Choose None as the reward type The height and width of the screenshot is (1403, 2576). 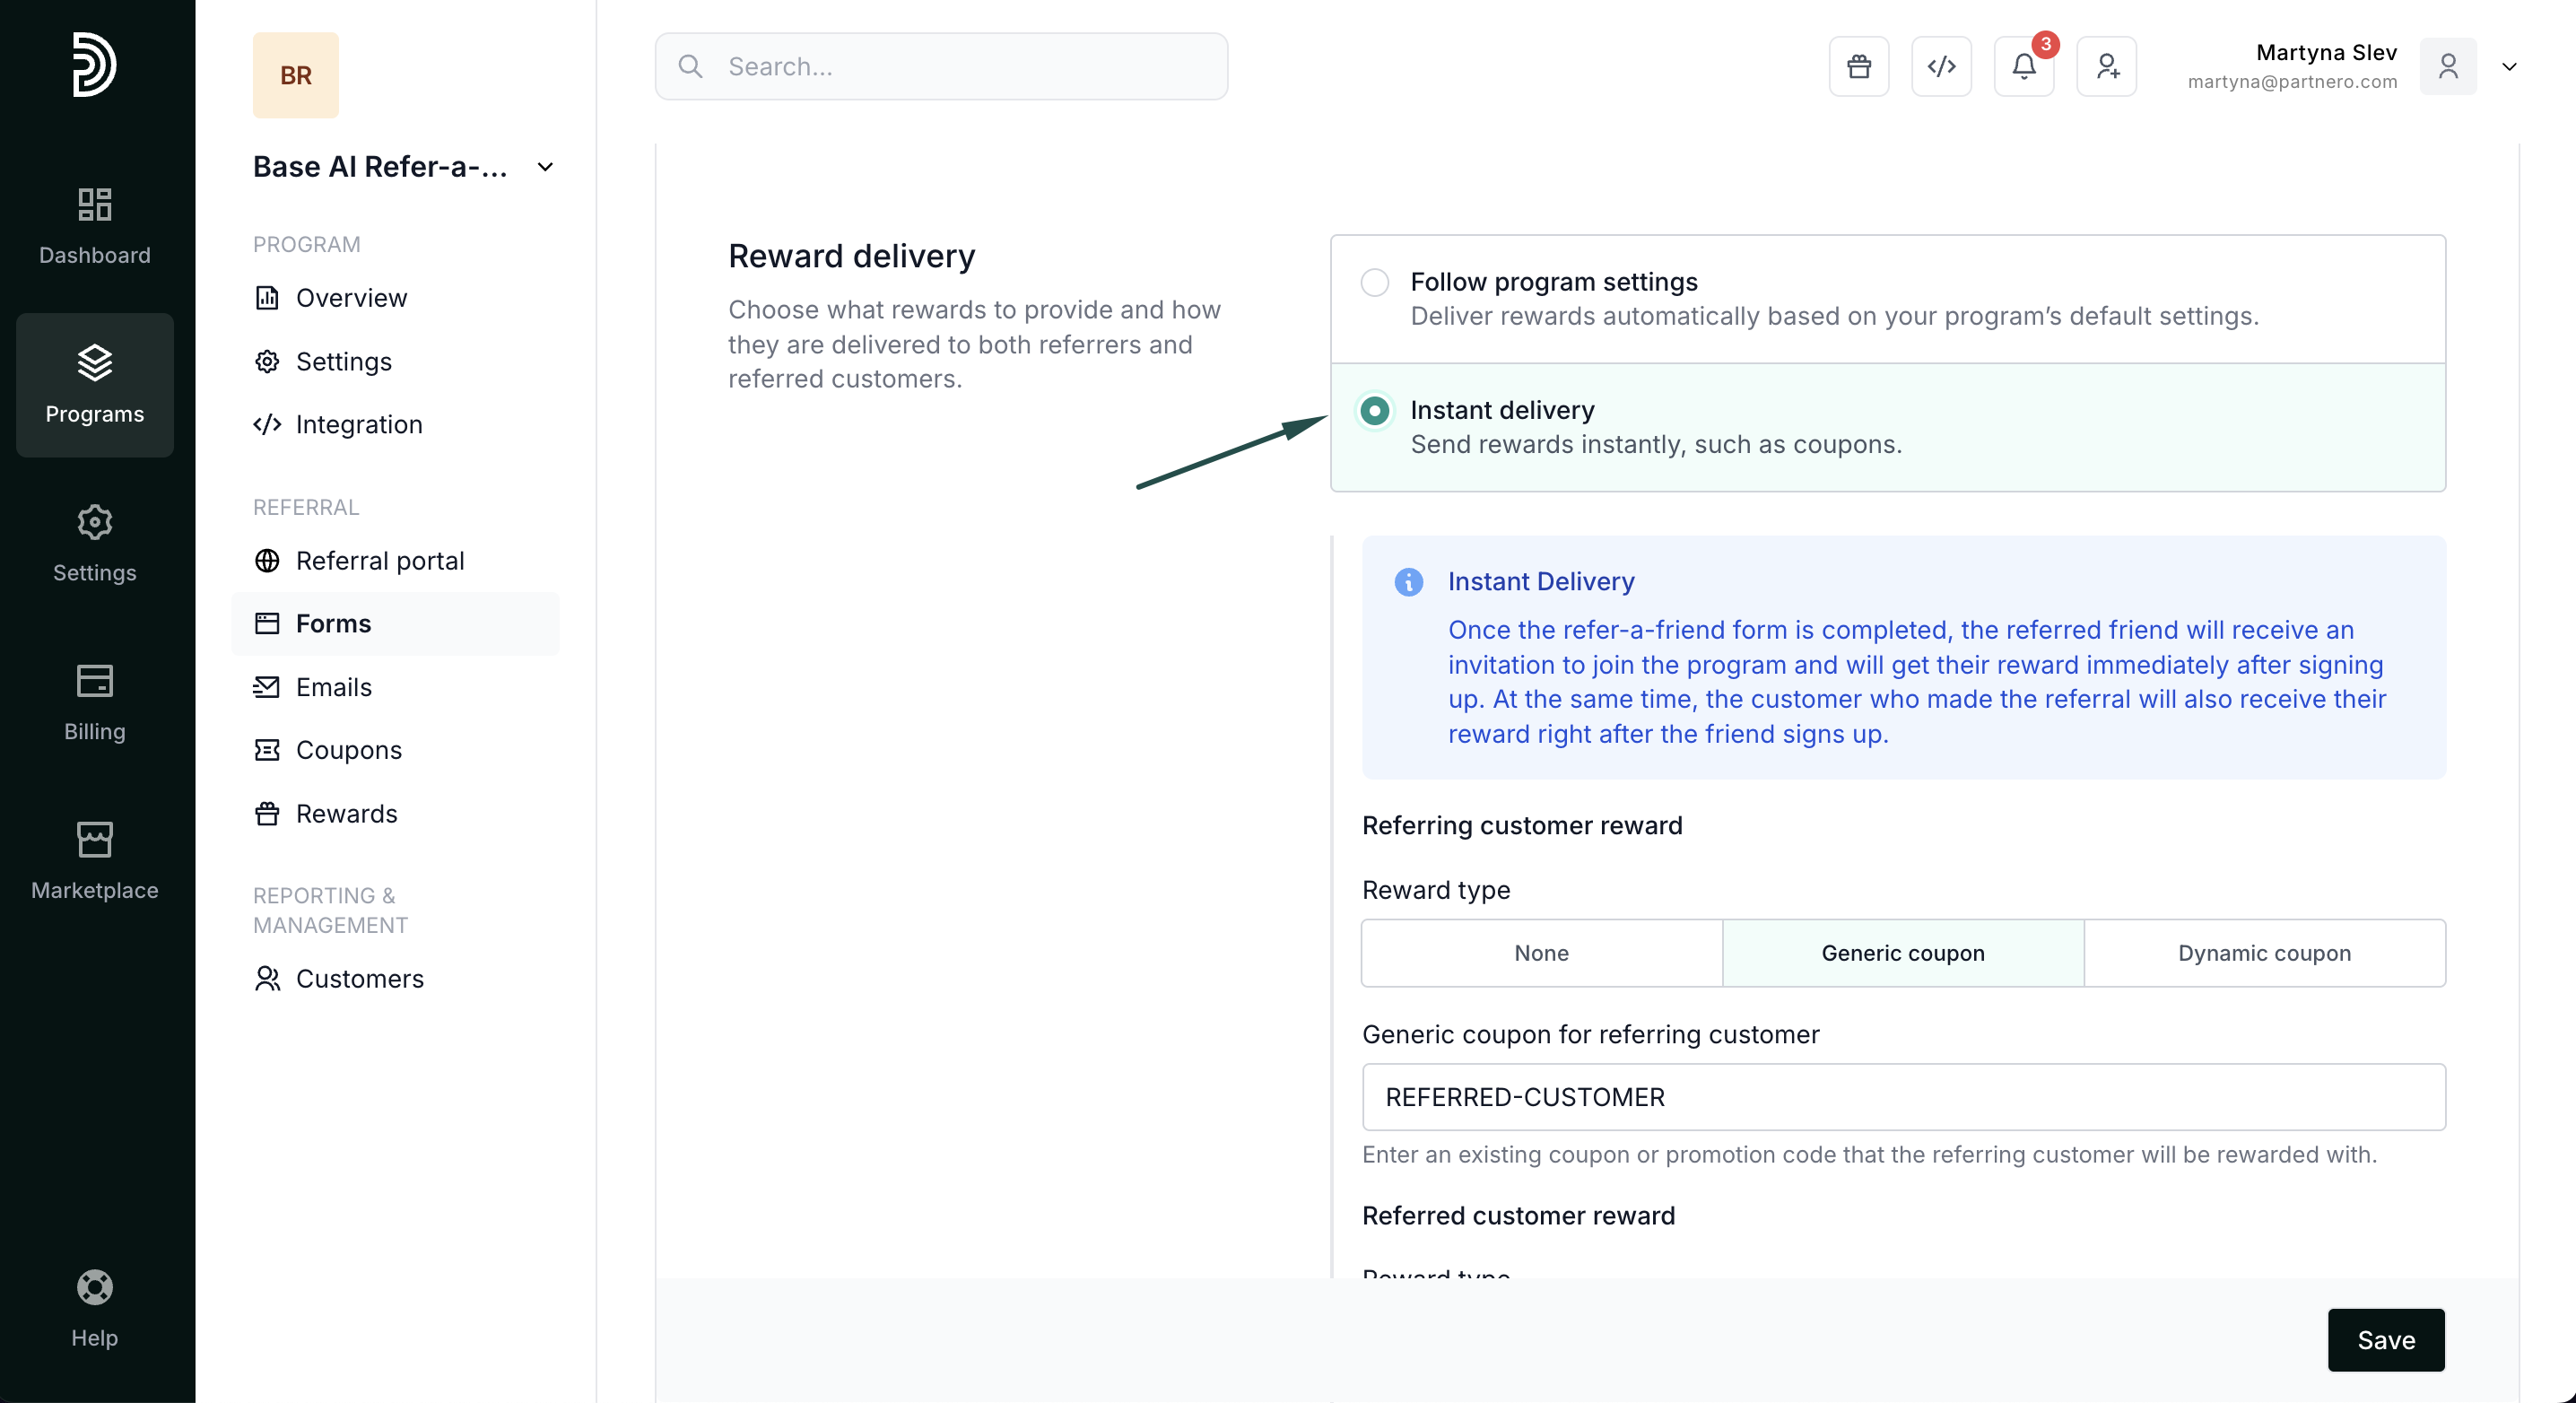[1541, 953]
